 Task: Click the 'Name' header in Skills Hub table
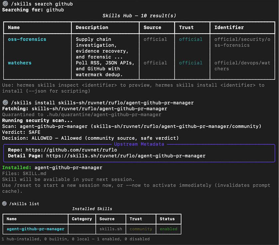pos(14,28)
